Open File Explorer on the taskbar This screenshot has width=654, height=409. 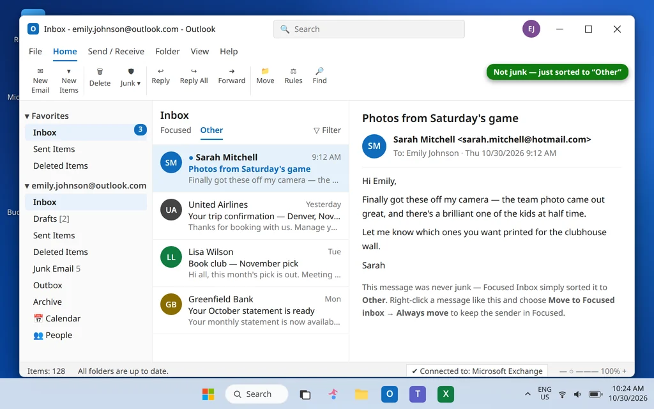(x=361, y=394)
